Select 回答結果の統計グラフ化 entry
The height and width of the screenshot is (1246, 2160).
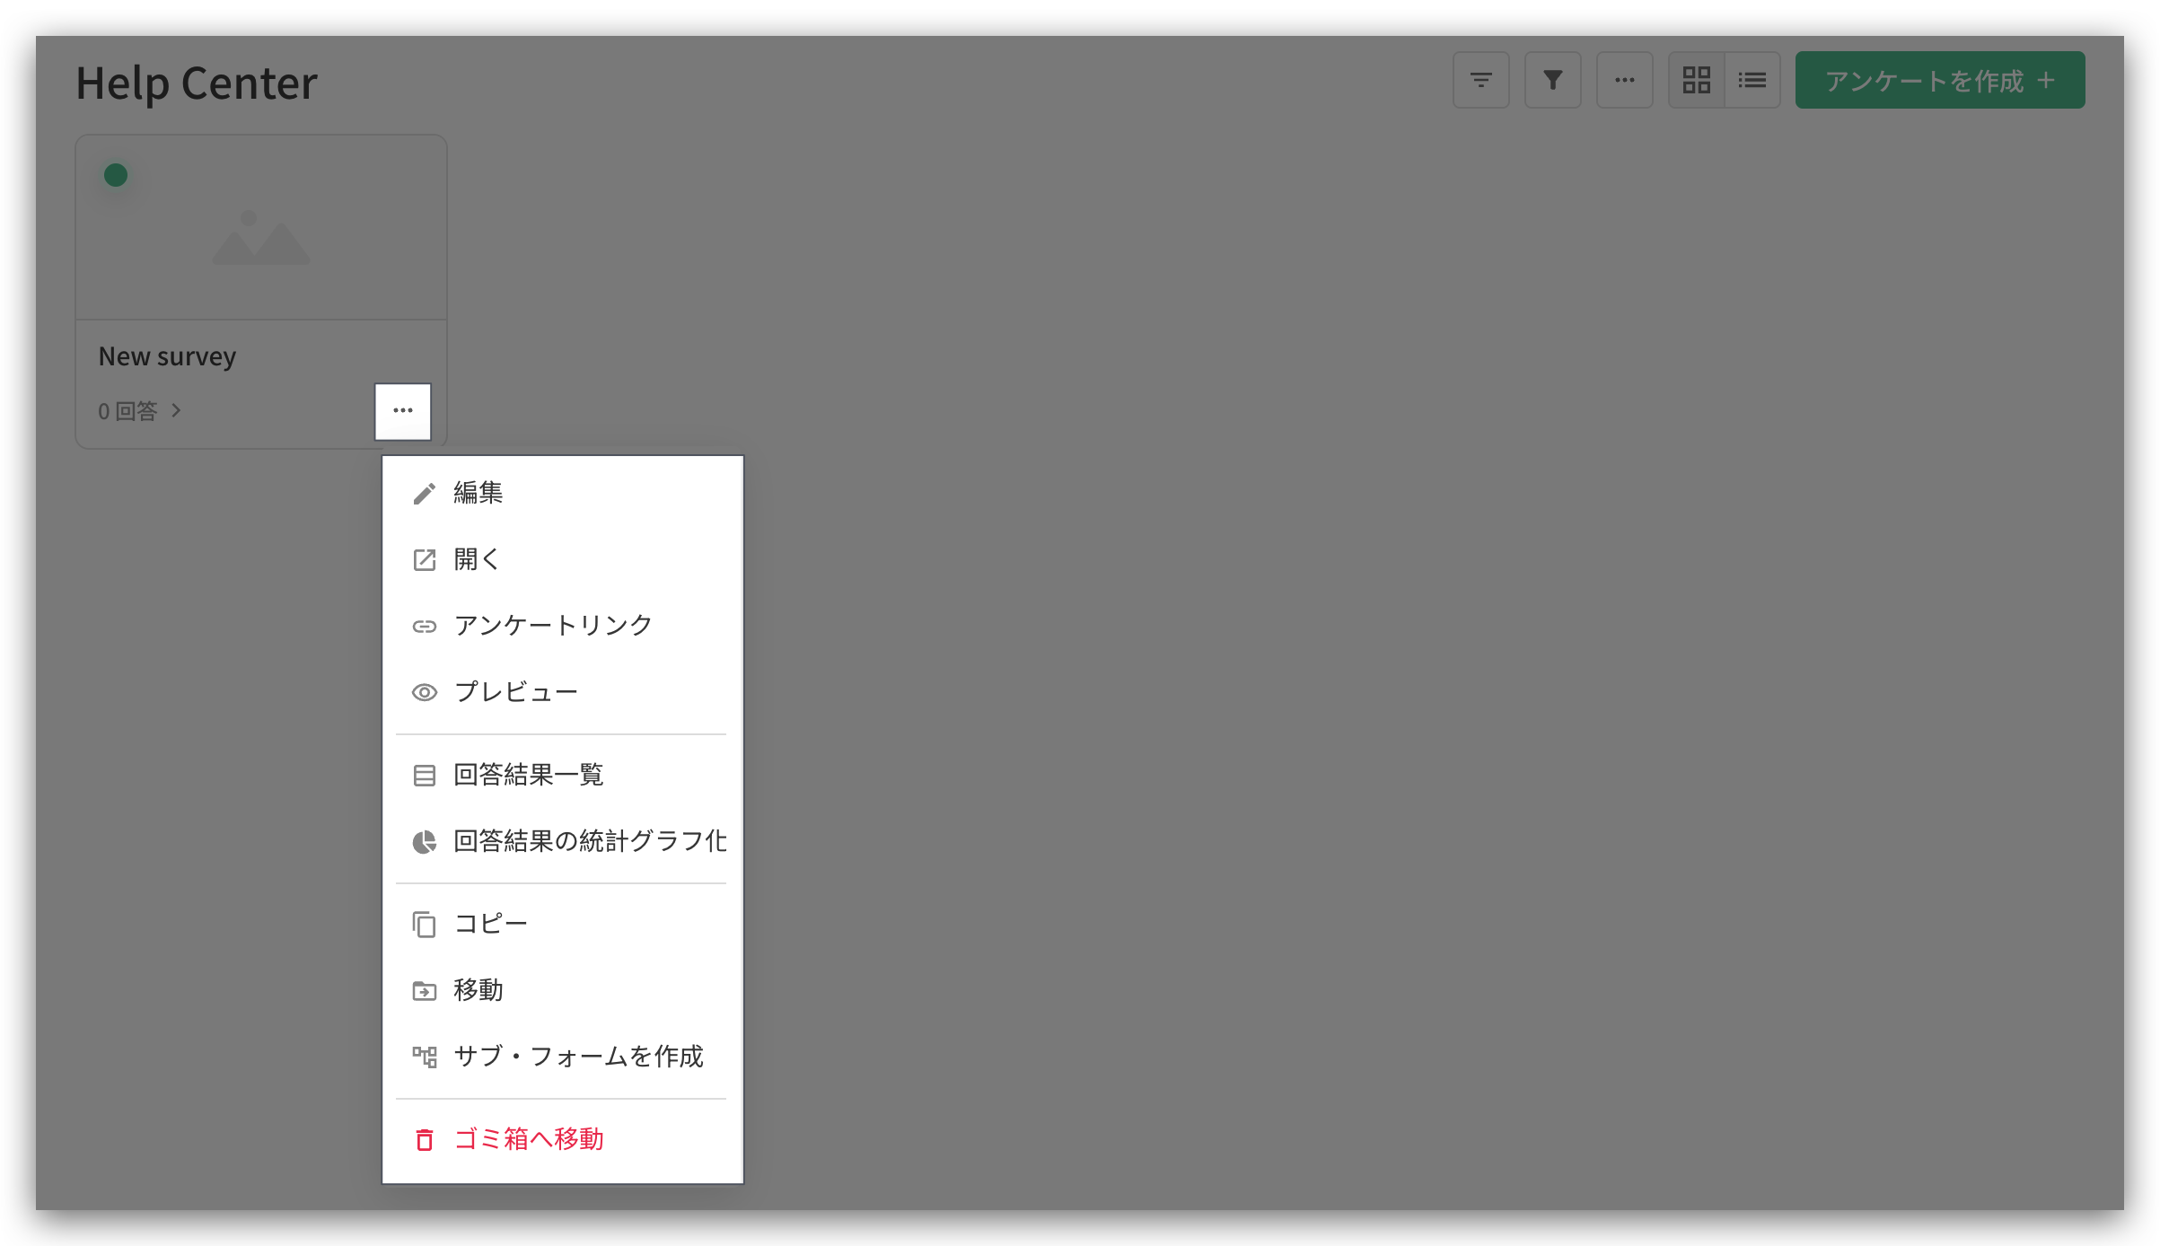pyautogui.click(x=562, y=841)
